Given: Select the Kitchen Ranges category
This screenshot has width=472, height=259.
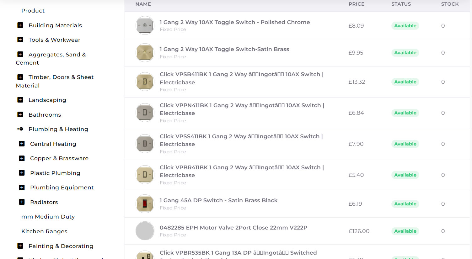Looking at the screenshot, I should 44,231.
